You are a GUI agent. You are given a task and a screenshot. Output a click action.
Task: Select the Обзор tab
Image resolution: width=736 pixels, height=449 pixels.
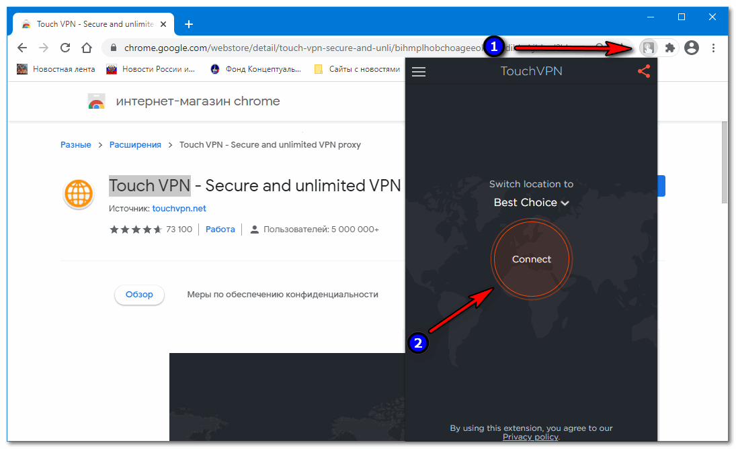(x=139, y=295)
